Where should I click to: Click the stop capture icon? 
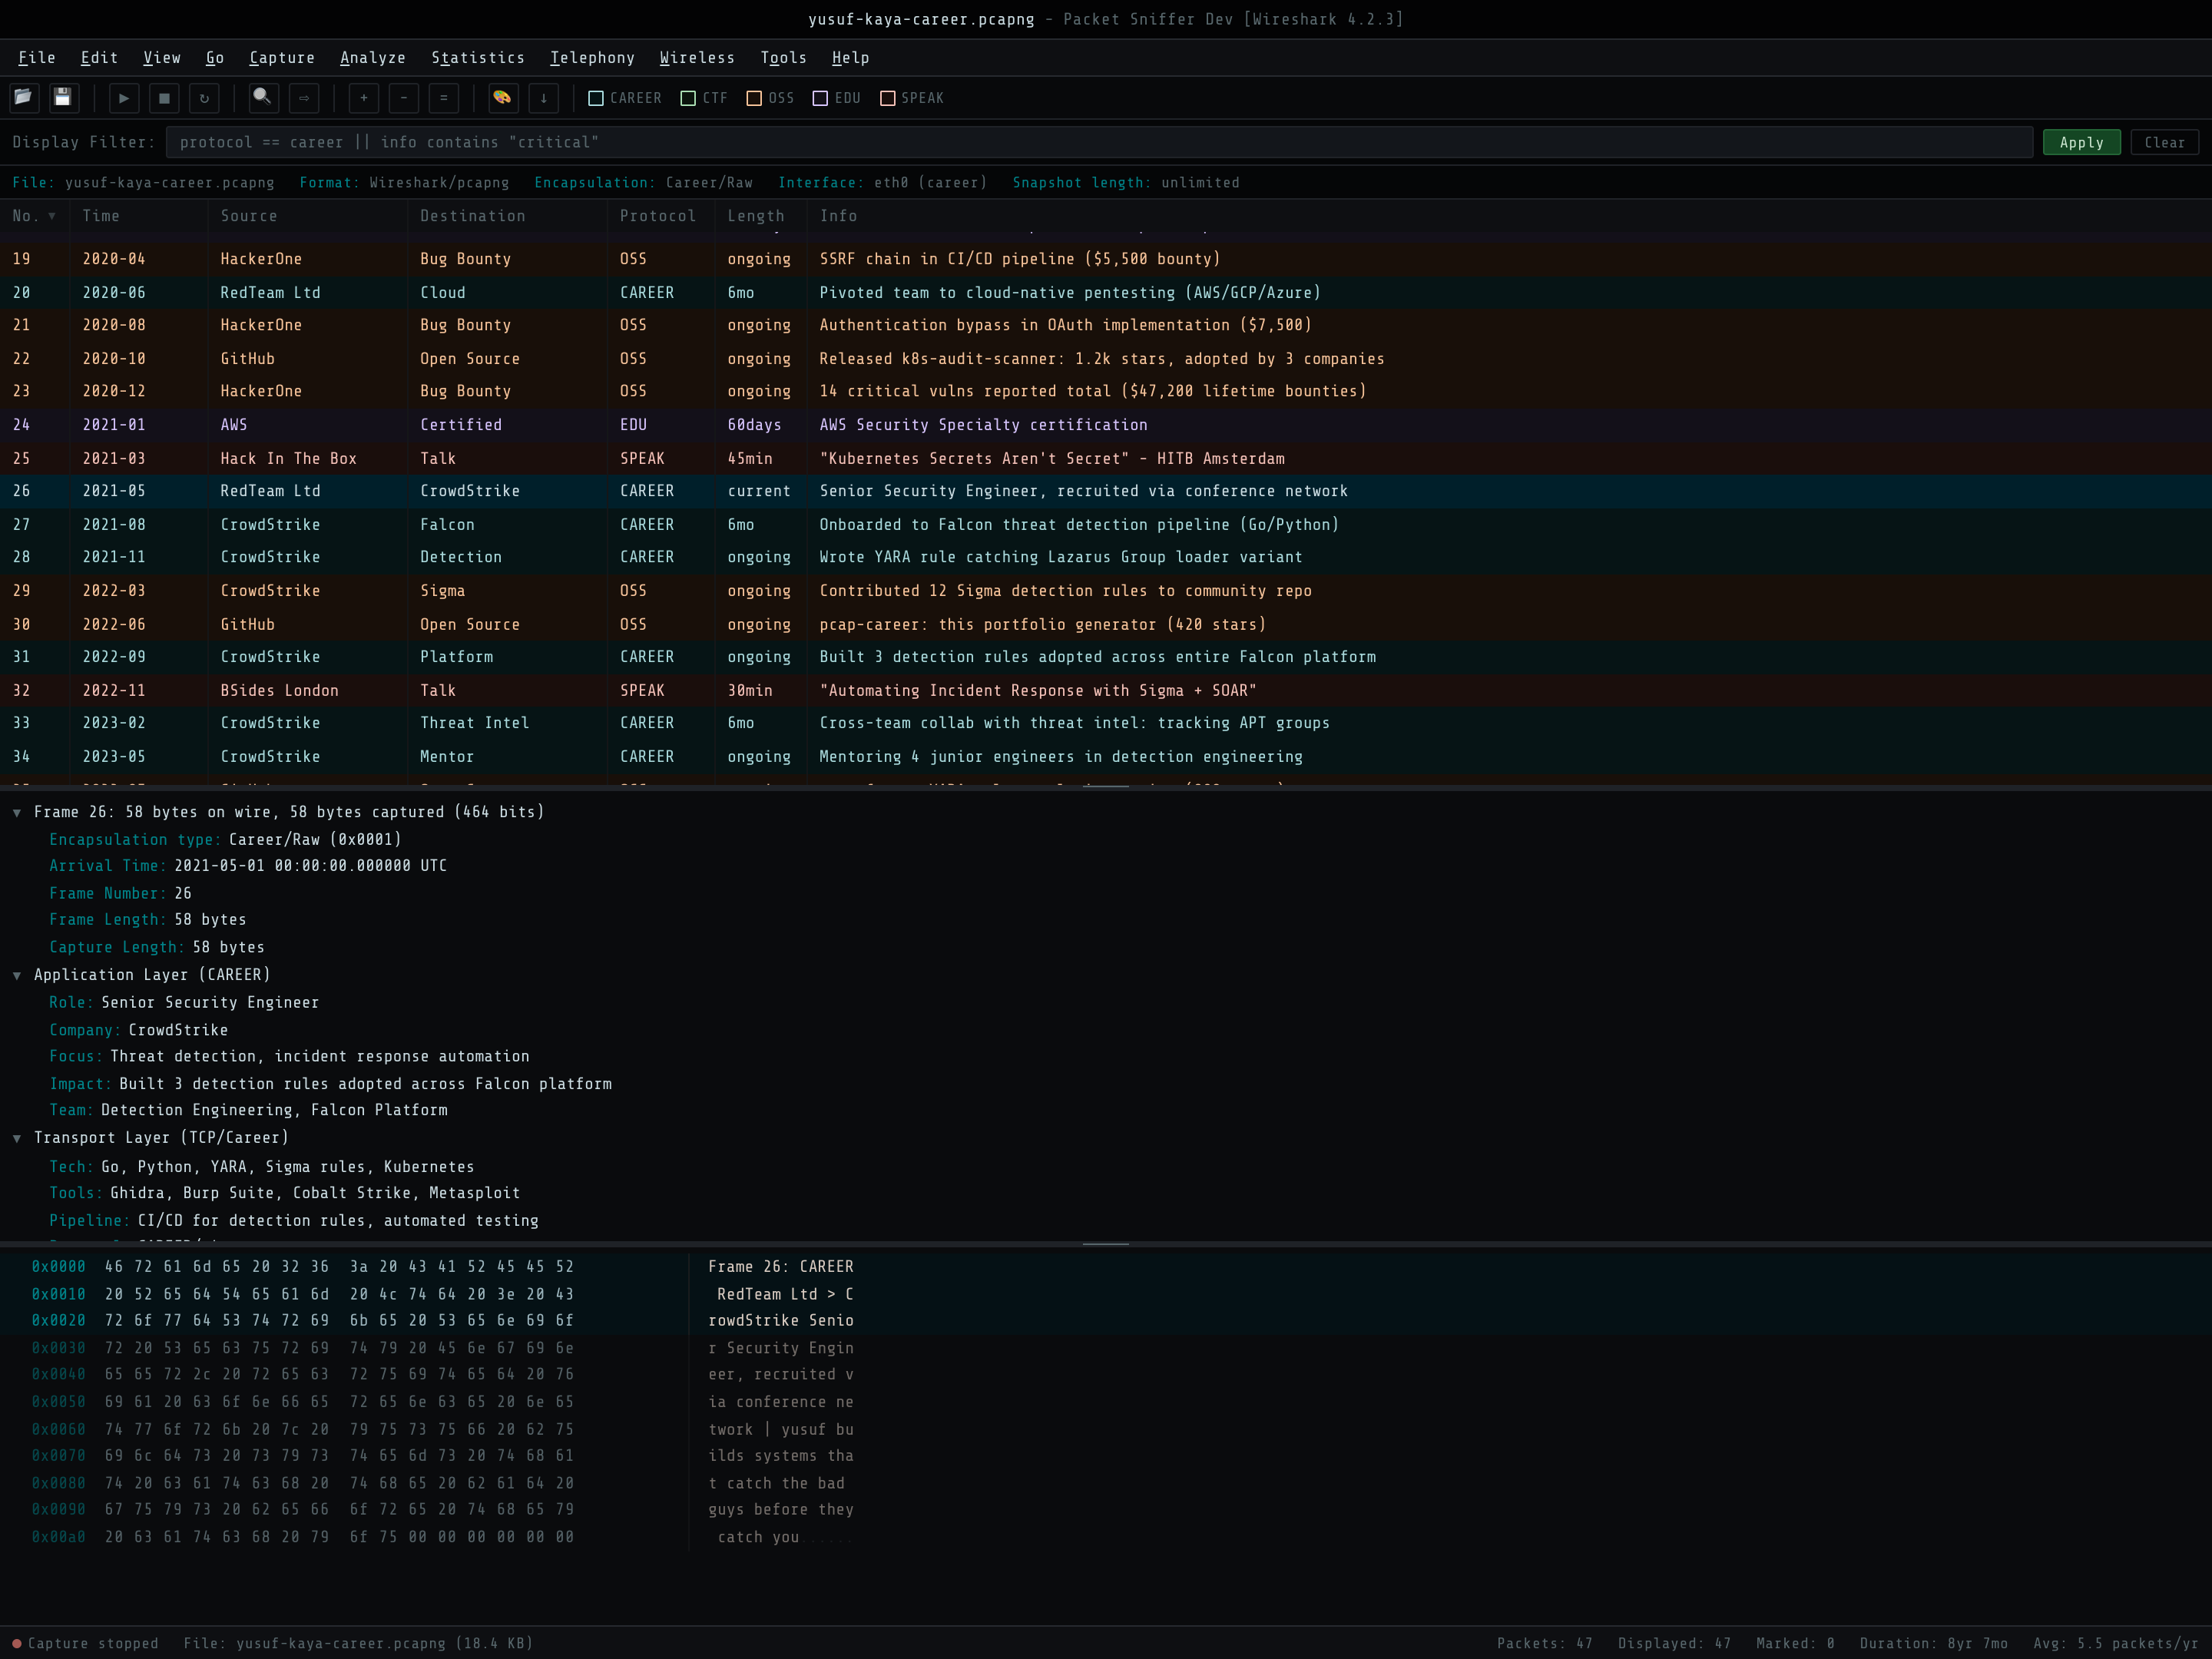pyautogui.click(x=164, y=98)
